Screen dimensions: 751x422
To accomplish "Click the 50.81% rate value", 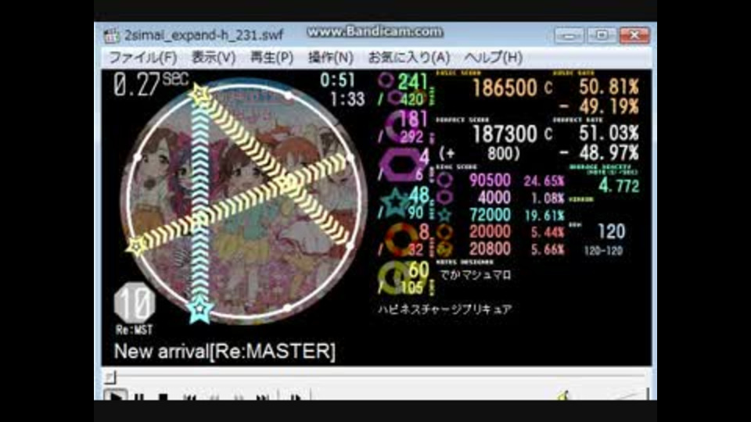I will coord(609,87).
